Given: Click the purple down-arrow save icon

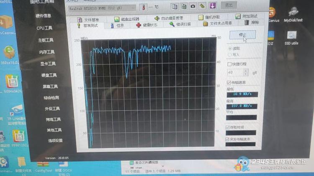Looking at the screenshot, I should point(213,6).
